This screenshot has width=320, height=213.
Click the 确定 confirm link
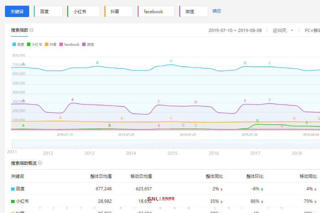point(217,11)
